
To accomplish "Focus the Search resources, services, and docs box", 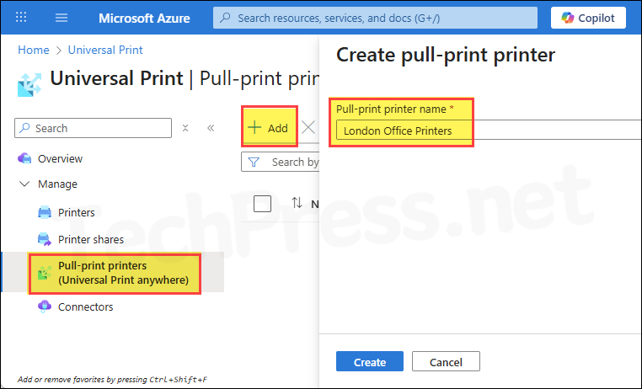I will 375,18.
